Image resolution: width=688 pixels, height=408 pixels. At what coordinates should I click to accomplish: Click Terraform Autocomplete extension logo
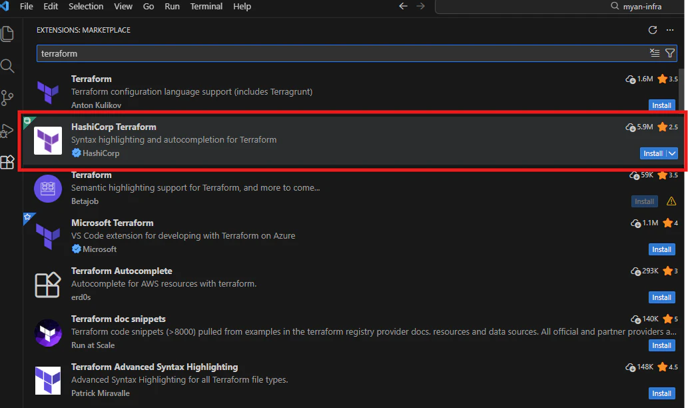48,285
